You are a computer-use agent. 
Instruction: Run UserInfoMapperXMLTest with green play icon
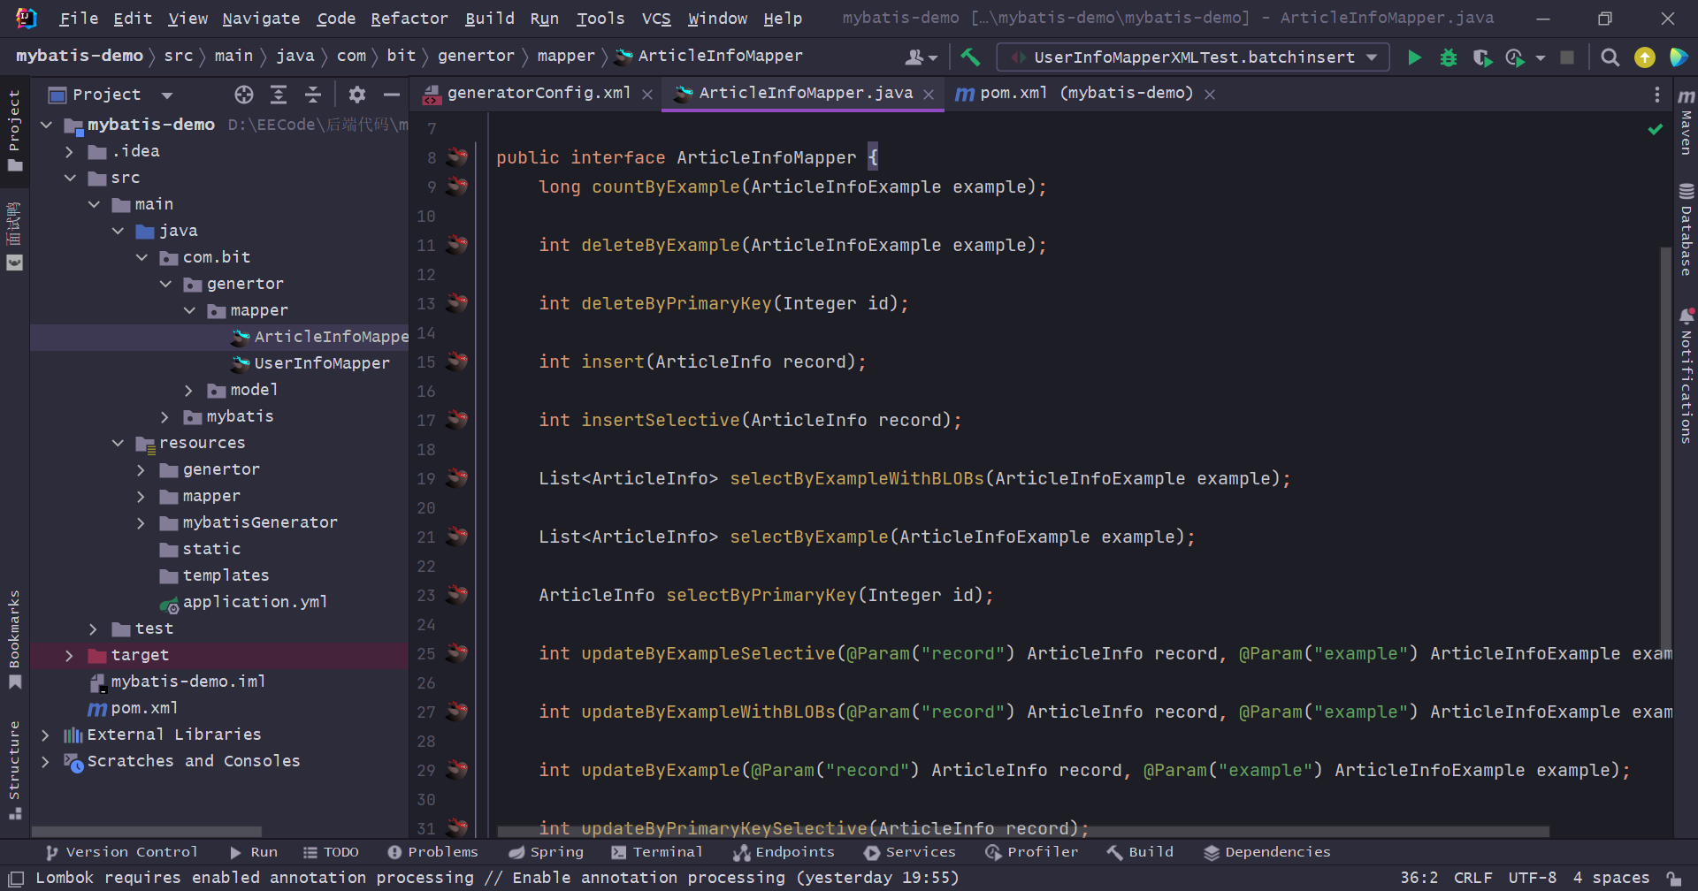coord(1414,57)
